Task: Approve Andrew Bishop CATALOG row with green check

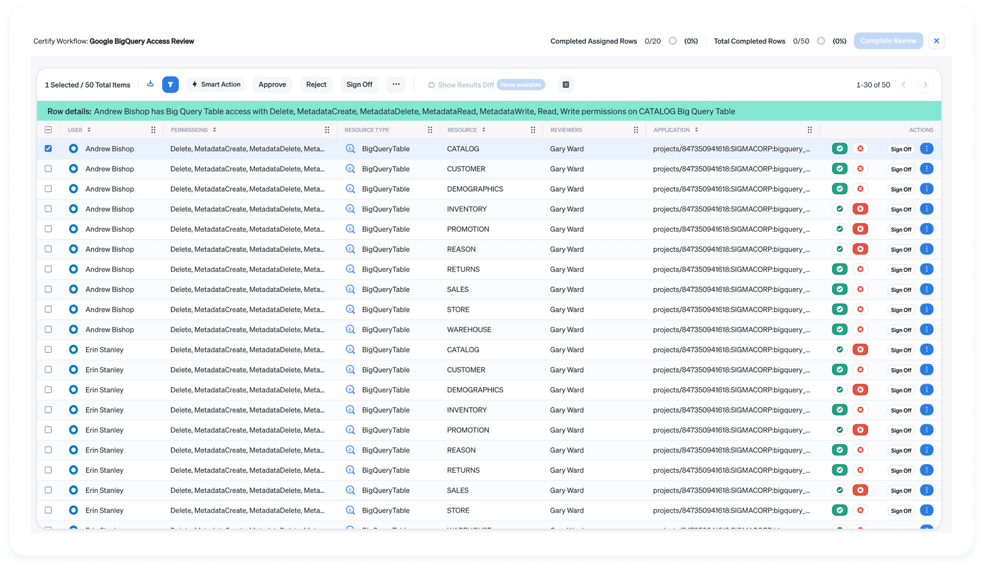Action: pyautogui.click(x=840, y=149)
